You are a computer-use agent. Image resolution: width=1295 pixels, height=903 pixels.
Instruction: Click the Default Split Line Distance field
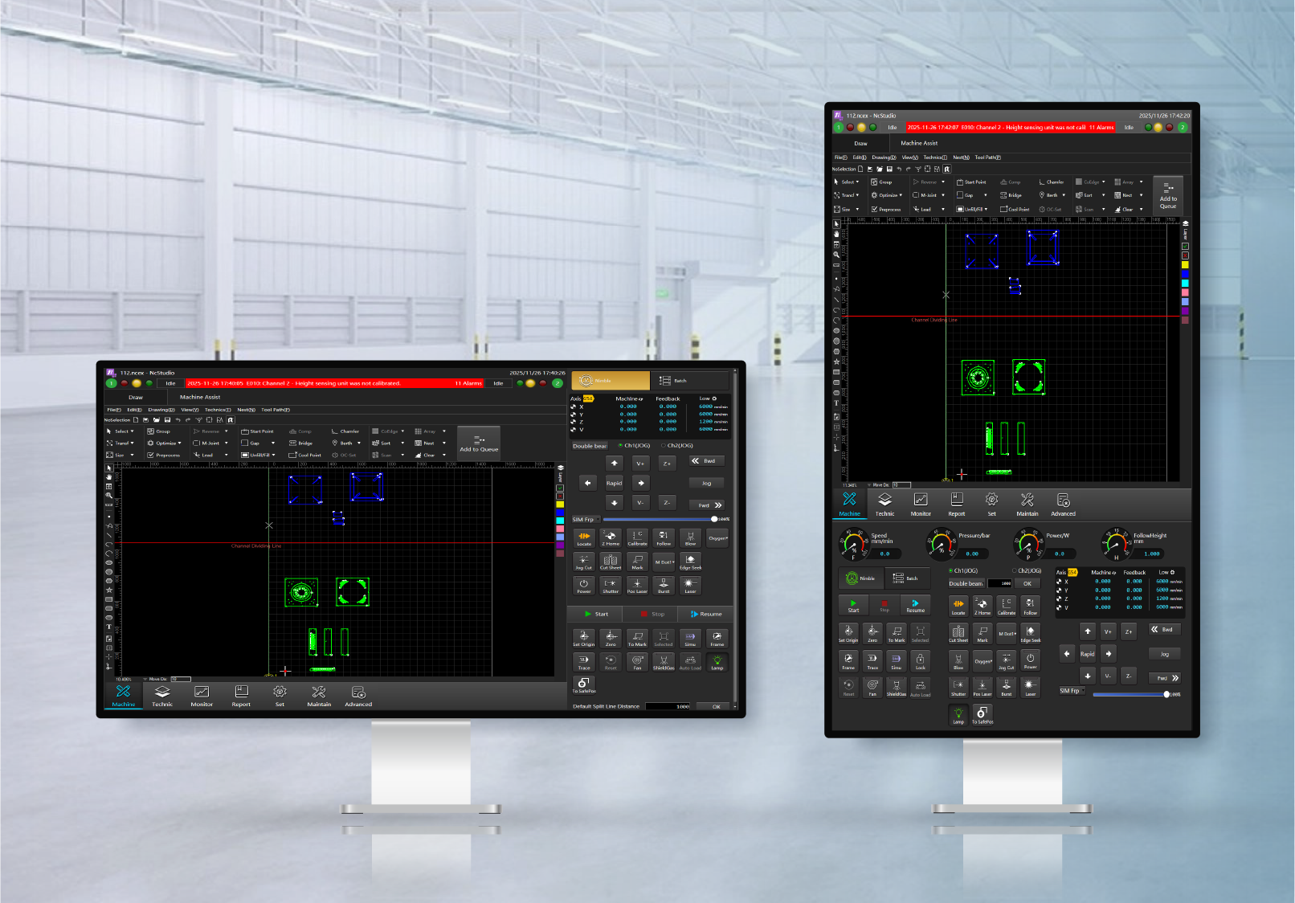click(x=667, y=707)
